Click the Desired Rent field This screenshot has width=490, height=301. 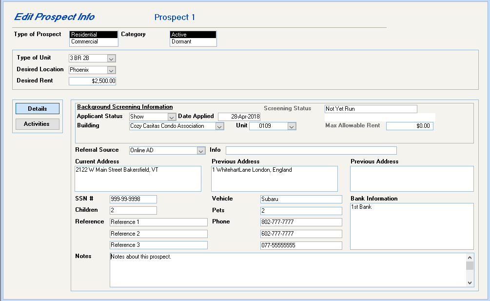92,81
